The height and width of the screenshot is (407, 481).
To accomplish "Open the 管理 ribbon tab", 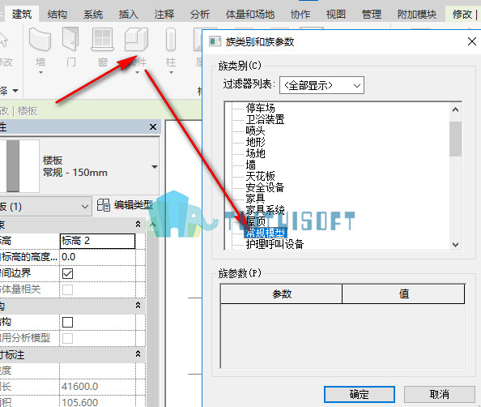I will 372,14.
